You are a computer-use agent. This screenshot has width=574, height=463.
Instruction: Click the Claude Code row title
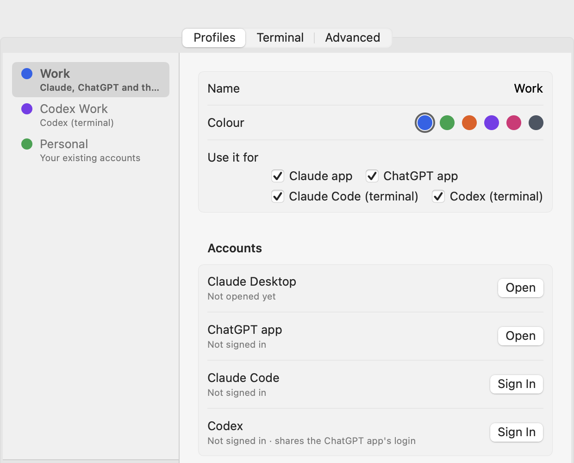tap(243, 378)
